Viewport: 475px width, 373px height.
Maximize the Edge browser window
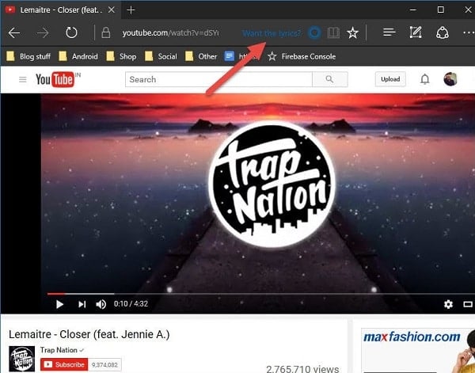[x=441, y=10]
